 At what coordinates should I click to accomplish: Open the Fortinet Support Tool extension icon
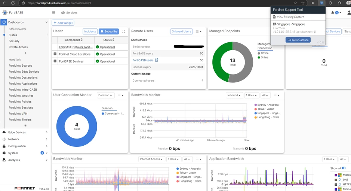coord(321,3)
